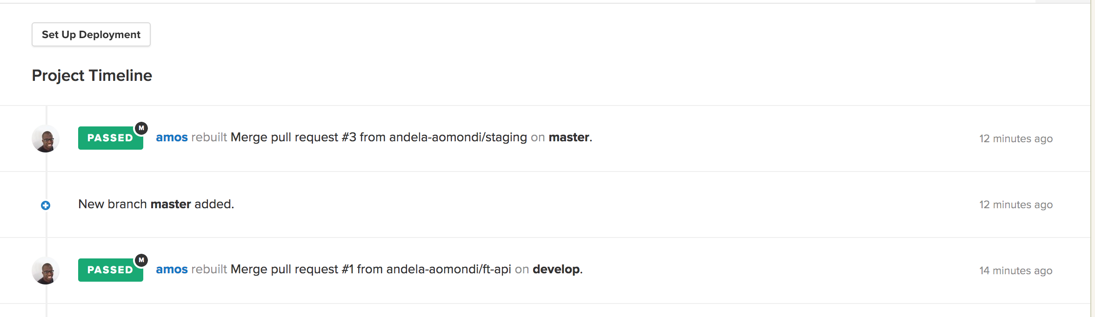This screenshot has width=1095, height=317.
Task: Click 12 minutes ago on master build
Action: pyautogui.click(x=1016, y=139)
